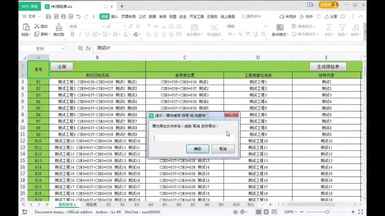Screen dimensions: 385x216
Task: Click the Undo arrow icon
Action: 78,16
